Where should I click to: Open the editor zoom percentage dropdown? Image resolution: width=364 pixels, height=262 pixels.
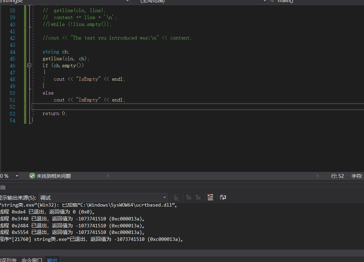click(x=17, y=176)
